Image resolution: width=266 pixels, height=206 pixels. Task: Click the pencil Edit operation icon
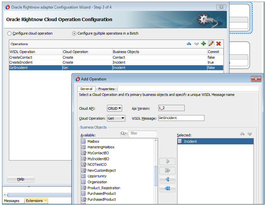[x=211, y=44]
